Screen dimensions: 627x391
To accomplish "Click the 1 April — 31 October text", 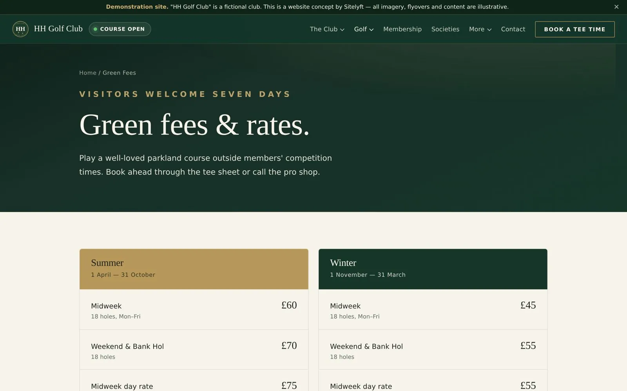I will click(x=123, y=275).
